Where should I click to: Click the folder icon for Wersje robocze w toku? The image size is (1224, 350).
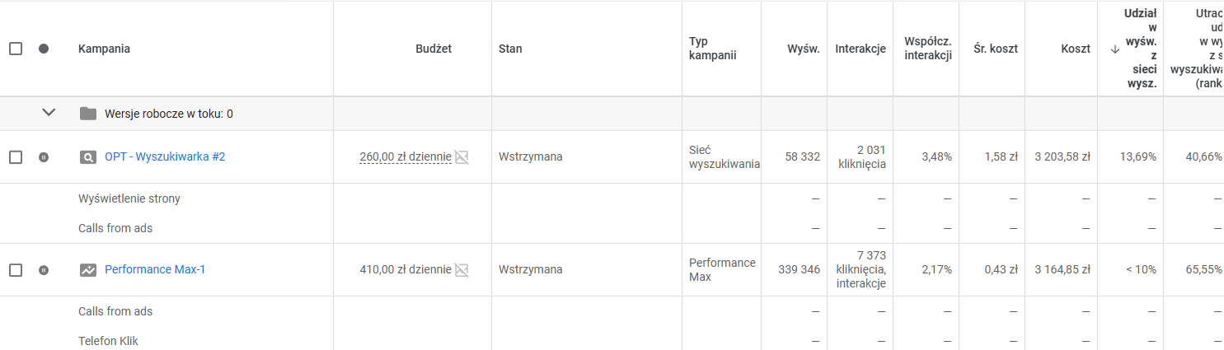88,114
